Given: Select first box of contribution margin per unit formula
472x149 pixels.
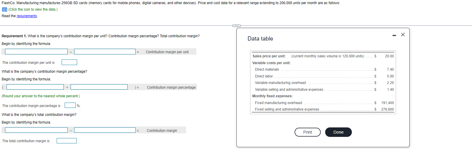Looking at the screenshot, I should click(36, 52).
